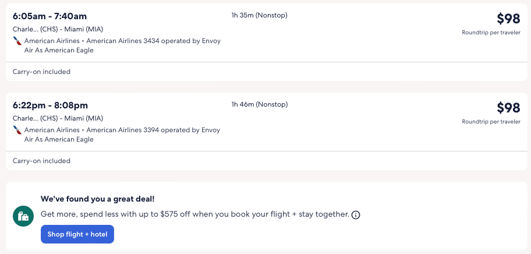This screenshot has height=254, width=531.
Task: Click American Airlines 3394 flight details text
Action: click(153, 130)
